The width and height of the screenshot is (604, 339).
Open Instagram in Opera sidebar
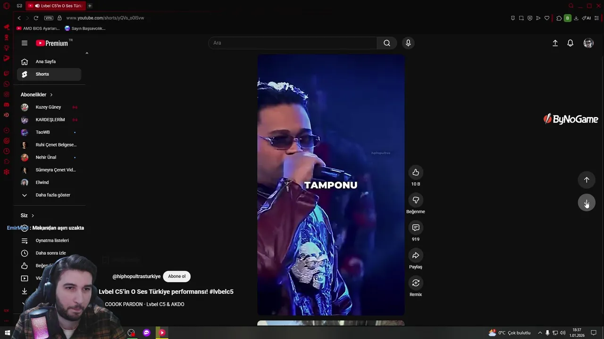coord(7,95)
